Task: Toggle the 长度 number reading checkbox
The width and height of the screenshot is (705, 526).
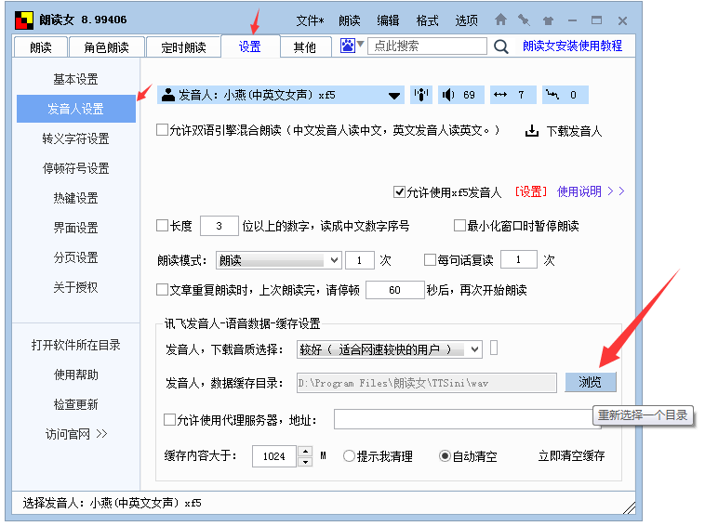Action: pos(162,225)
